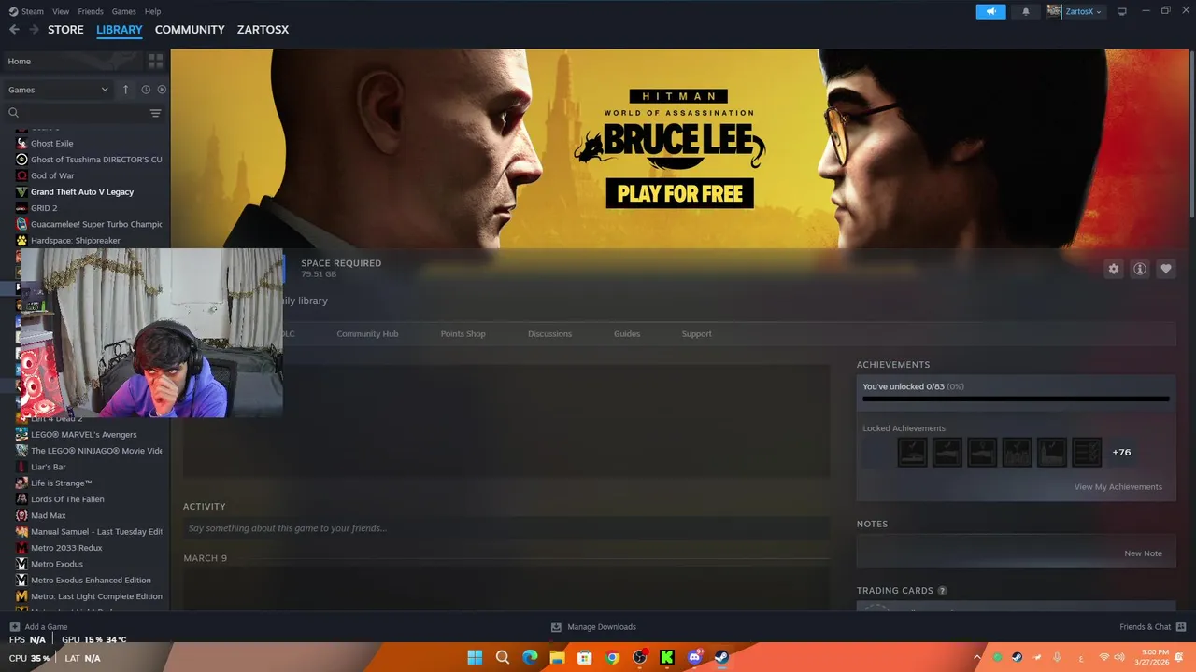Open the Guides link
The height and width of the screenshot is (672, 1196).
click(x=627, y=333)
